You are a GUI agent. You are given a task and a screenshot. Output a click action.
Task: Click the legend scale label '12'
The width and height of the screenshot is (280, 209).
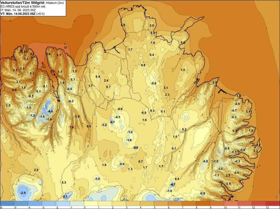pyautogui.click(x=253, y=207)
